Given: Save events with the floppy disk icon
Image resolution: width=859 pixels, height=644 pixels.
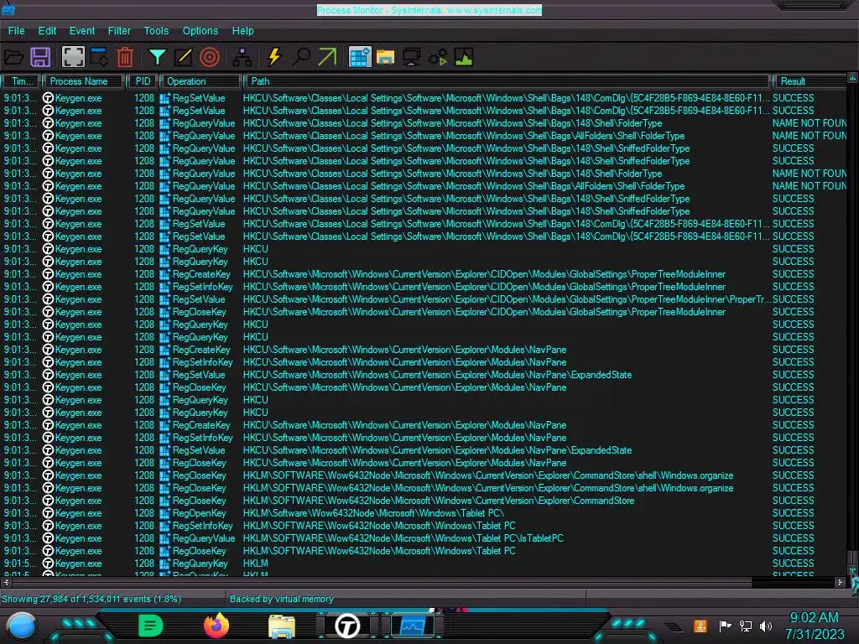Looking at the screenshot, I should (40, 57).
